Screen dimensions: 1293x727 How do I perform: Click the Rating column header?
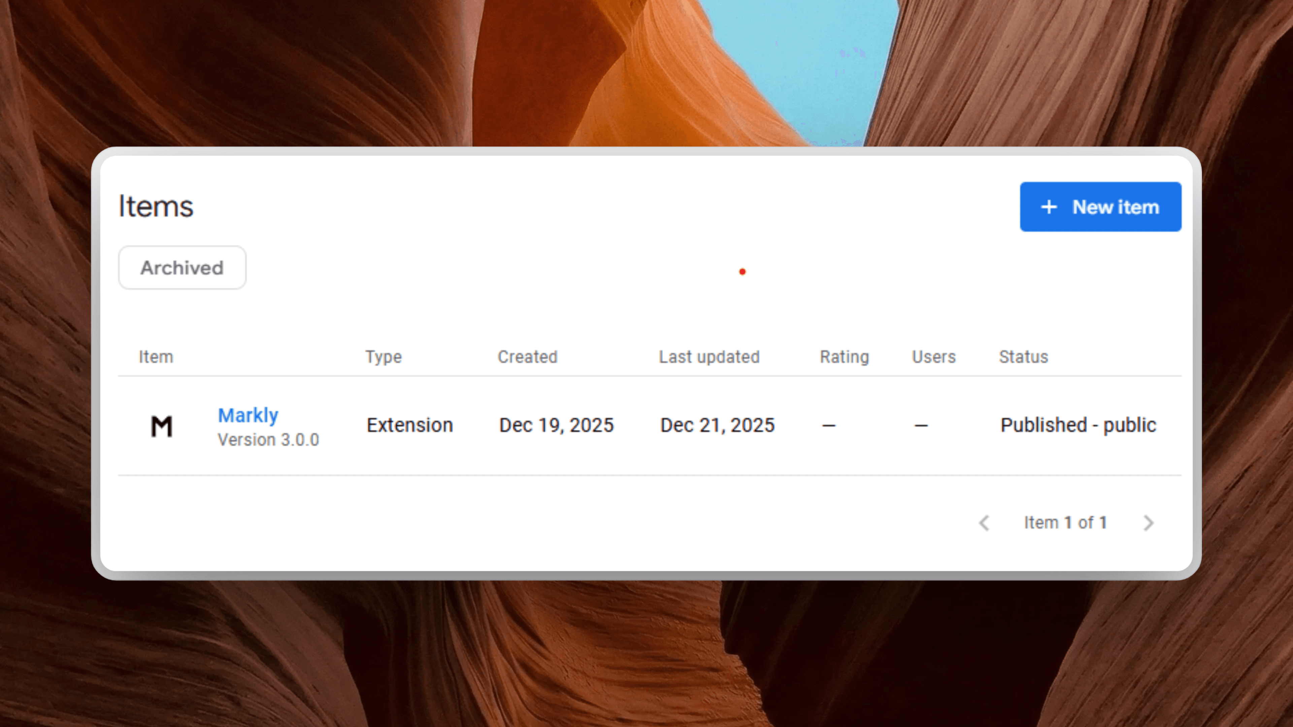point(844,357)
